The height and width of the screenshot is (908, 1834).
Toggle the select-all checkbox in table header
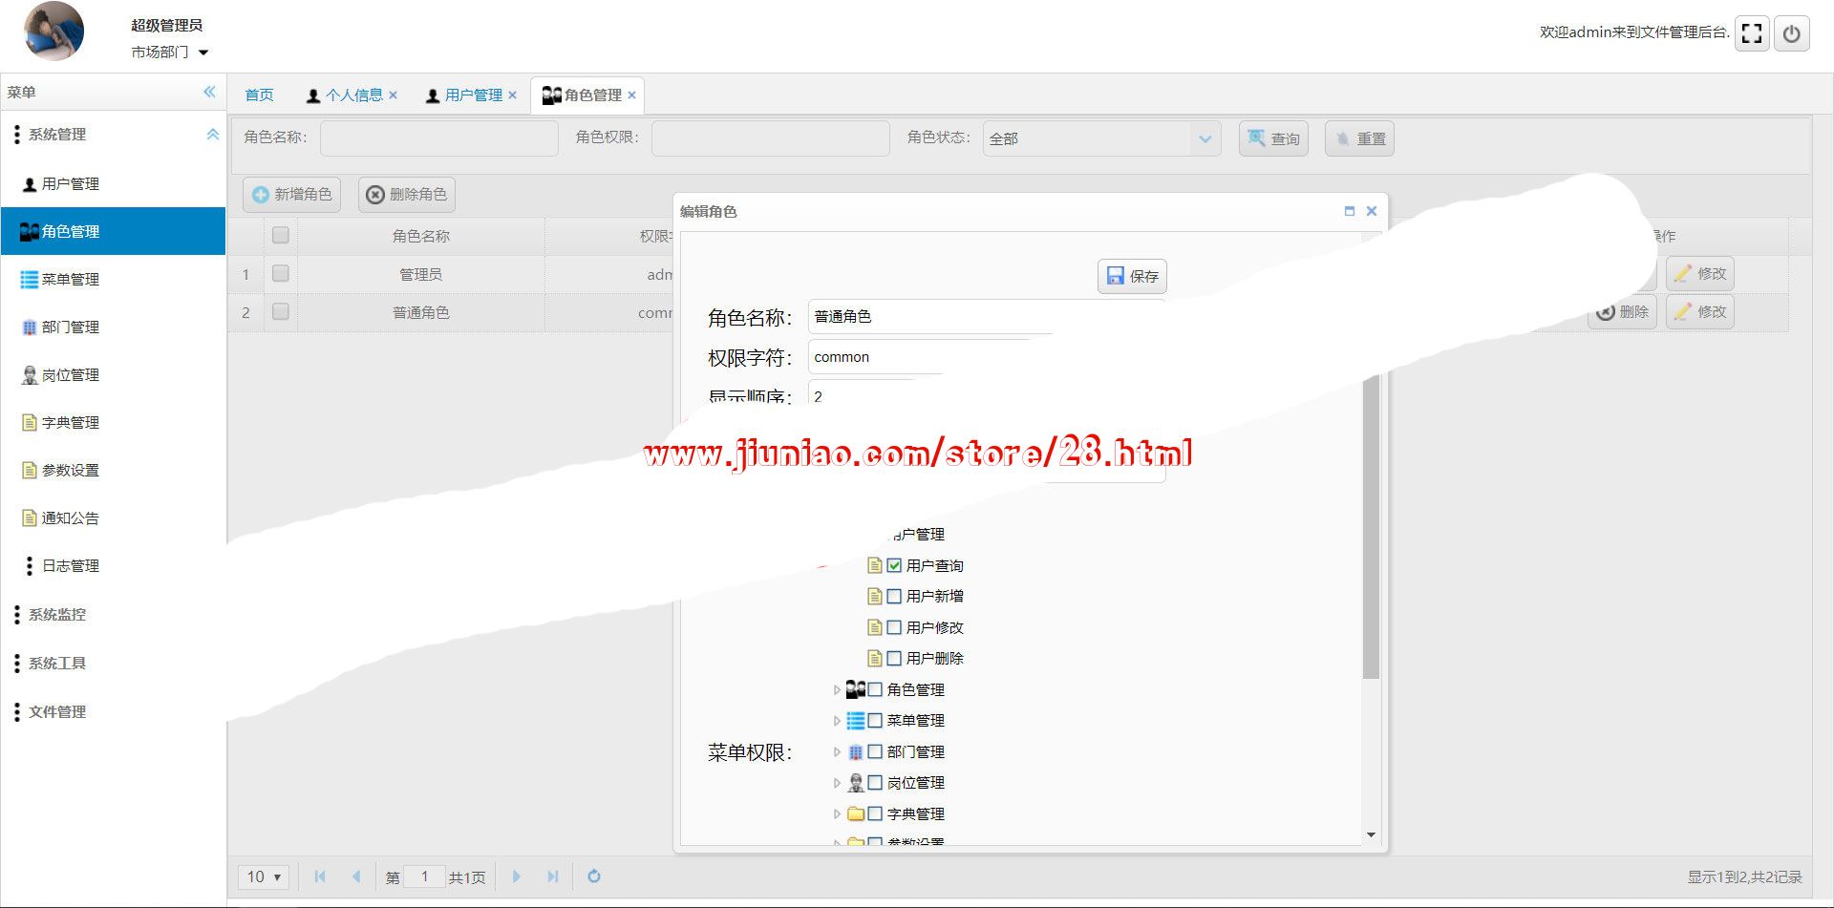click(280, 235)
